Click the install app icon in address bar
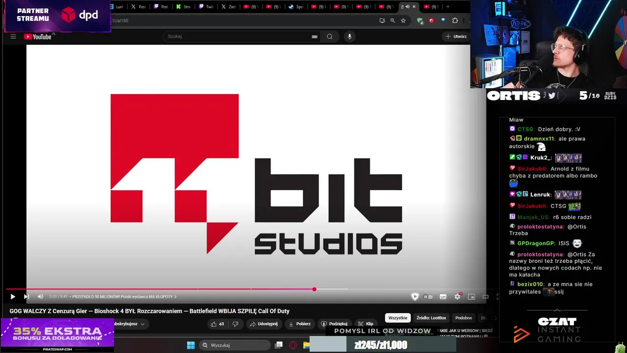 tap(382, 21)
